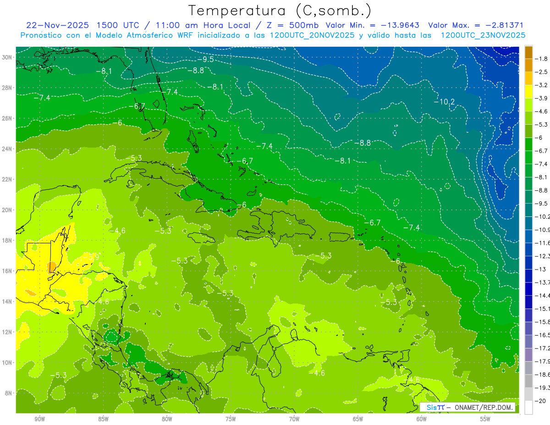Click the -2.5 legend label

(541, 72)
